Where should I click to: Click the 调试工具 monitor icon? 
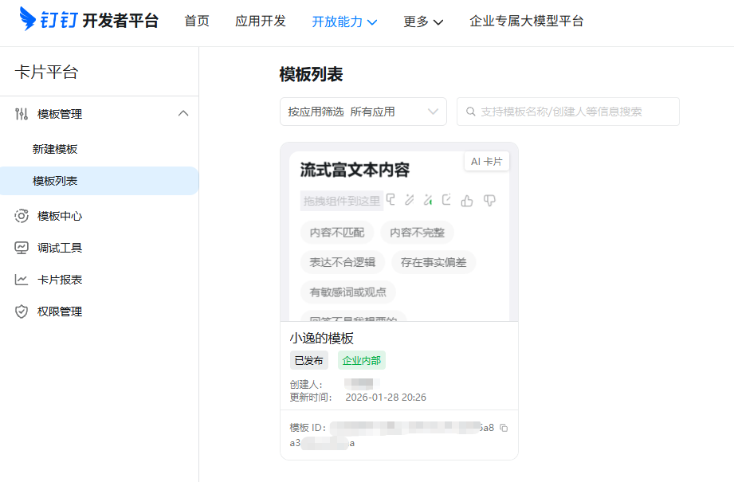coord(22,248)
